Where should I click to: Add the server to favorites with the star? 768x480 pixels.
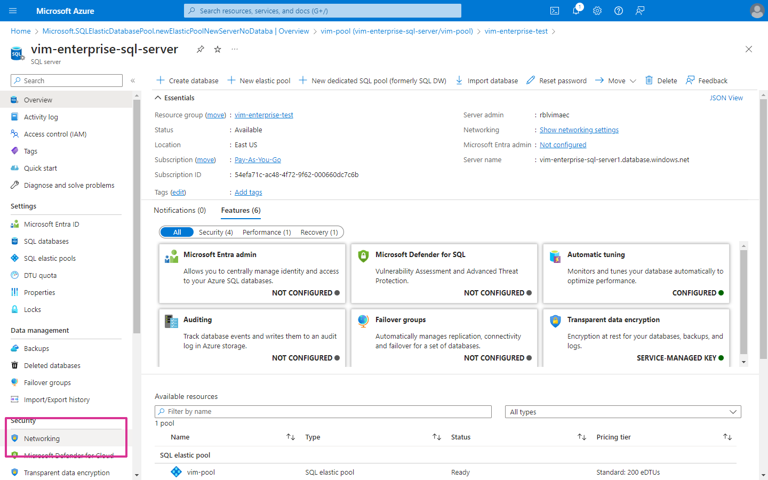coord(218,49)
